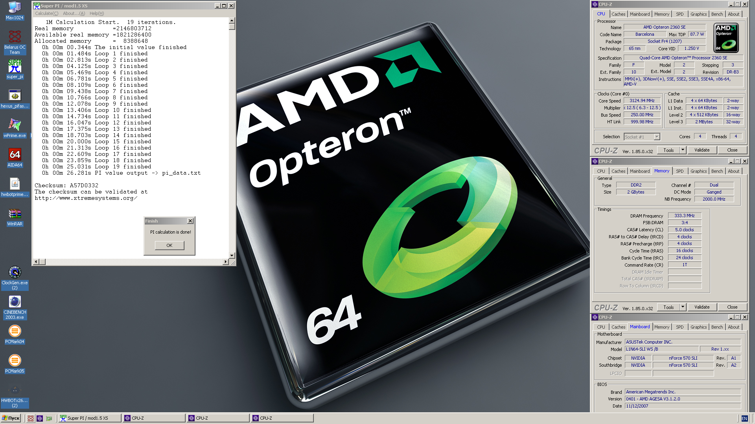Select the WinRAR desktop icon
Screen dimensions: 755x424
coord(15,216)
